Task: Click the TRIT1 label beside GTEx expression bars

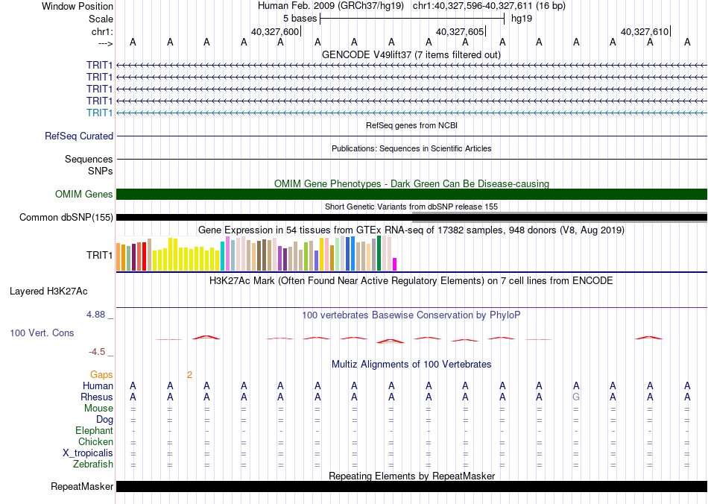Action: (100, 255)
